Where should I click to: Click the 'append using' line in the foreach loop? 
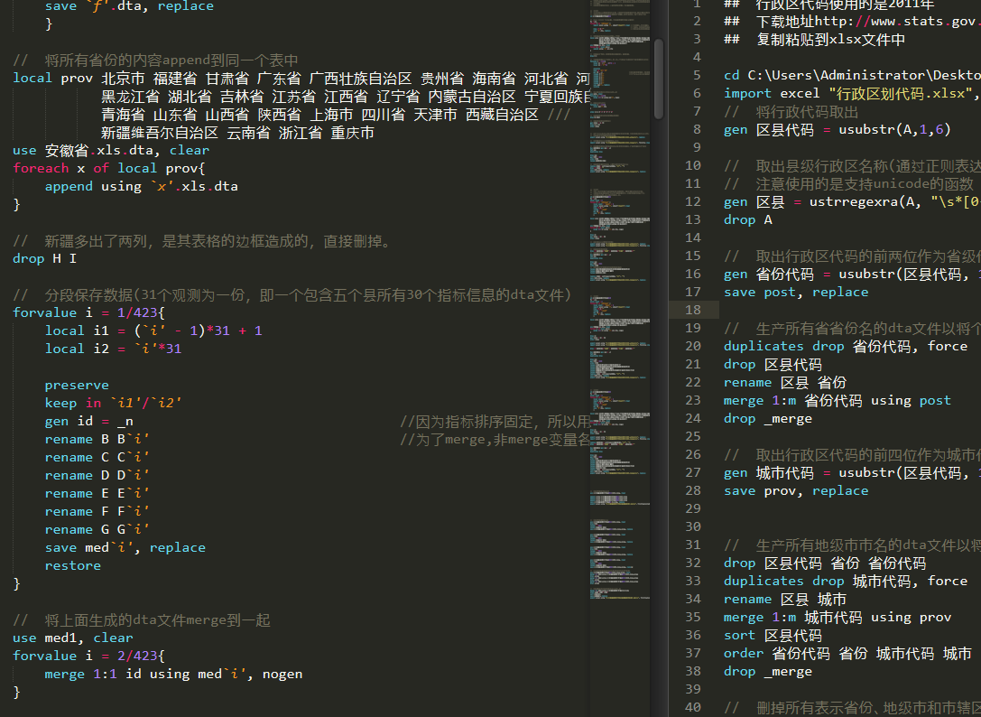point(141,186)
